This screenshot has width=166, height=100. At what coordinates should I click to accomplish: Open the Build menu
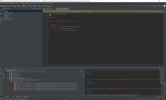[x=32, y=3]
